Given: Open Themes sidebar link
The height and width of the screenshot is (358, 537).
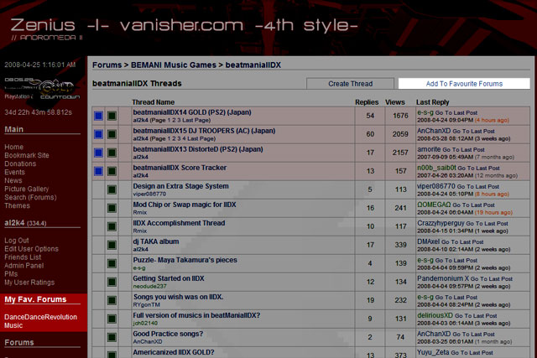Looking at the screenshot, I should pyautogui.click(x=17, y=205).
